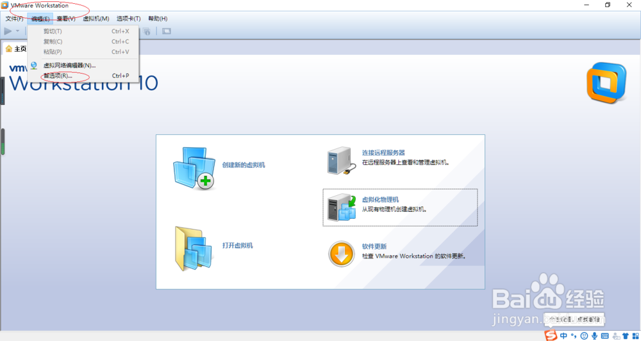Click the 打开虚拟机 link
Image resolution: width=641 pixels, height=341 pixels.
[x=238, y=246]
